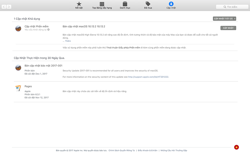Click the Bản cập nhật macOS 10.13.2 title
Viewport: 250px width, 156px height.
click(x=84, y=27)
